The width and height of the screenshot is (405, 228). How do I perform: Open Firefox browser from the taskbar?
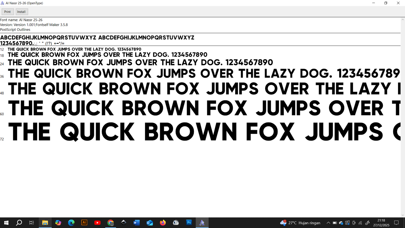[x=163, y=223]
